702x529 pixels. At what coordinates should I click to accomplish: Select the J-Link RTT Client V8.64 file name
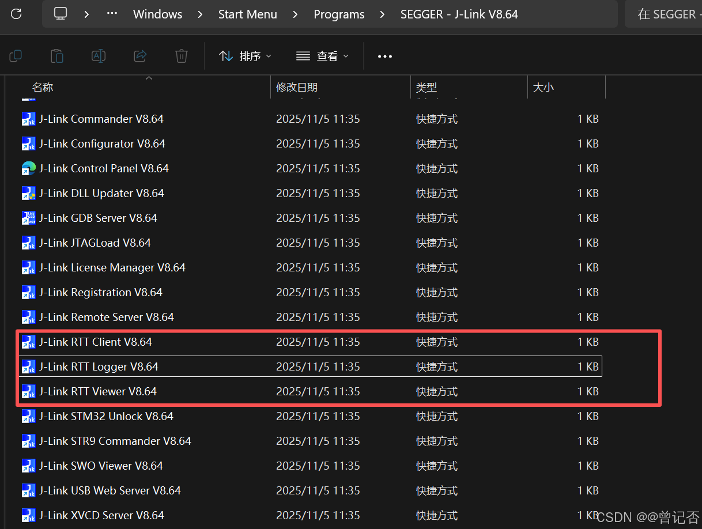96,342
